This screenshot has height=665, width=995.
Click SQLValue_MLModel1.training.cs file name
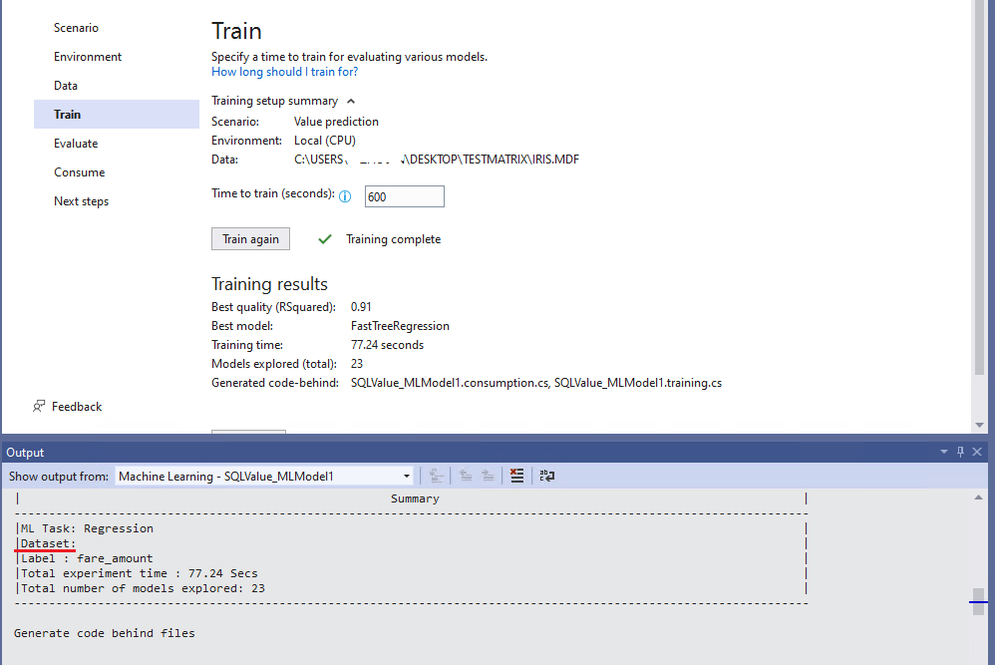638,383
